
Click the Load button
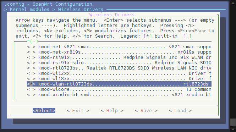pos(180,111)
